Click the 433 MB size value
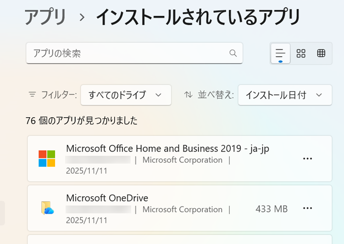 (272, 209)
